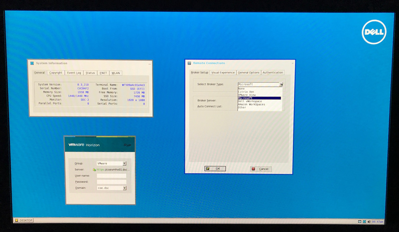Viewport: 399px width, 232px height.
Task: Switch to the Visual Experience tab
Action: click(x=223, y=72)
